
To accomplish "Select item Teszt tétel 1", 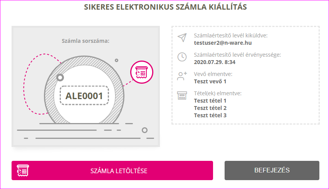I will click(x=210, y=101).
